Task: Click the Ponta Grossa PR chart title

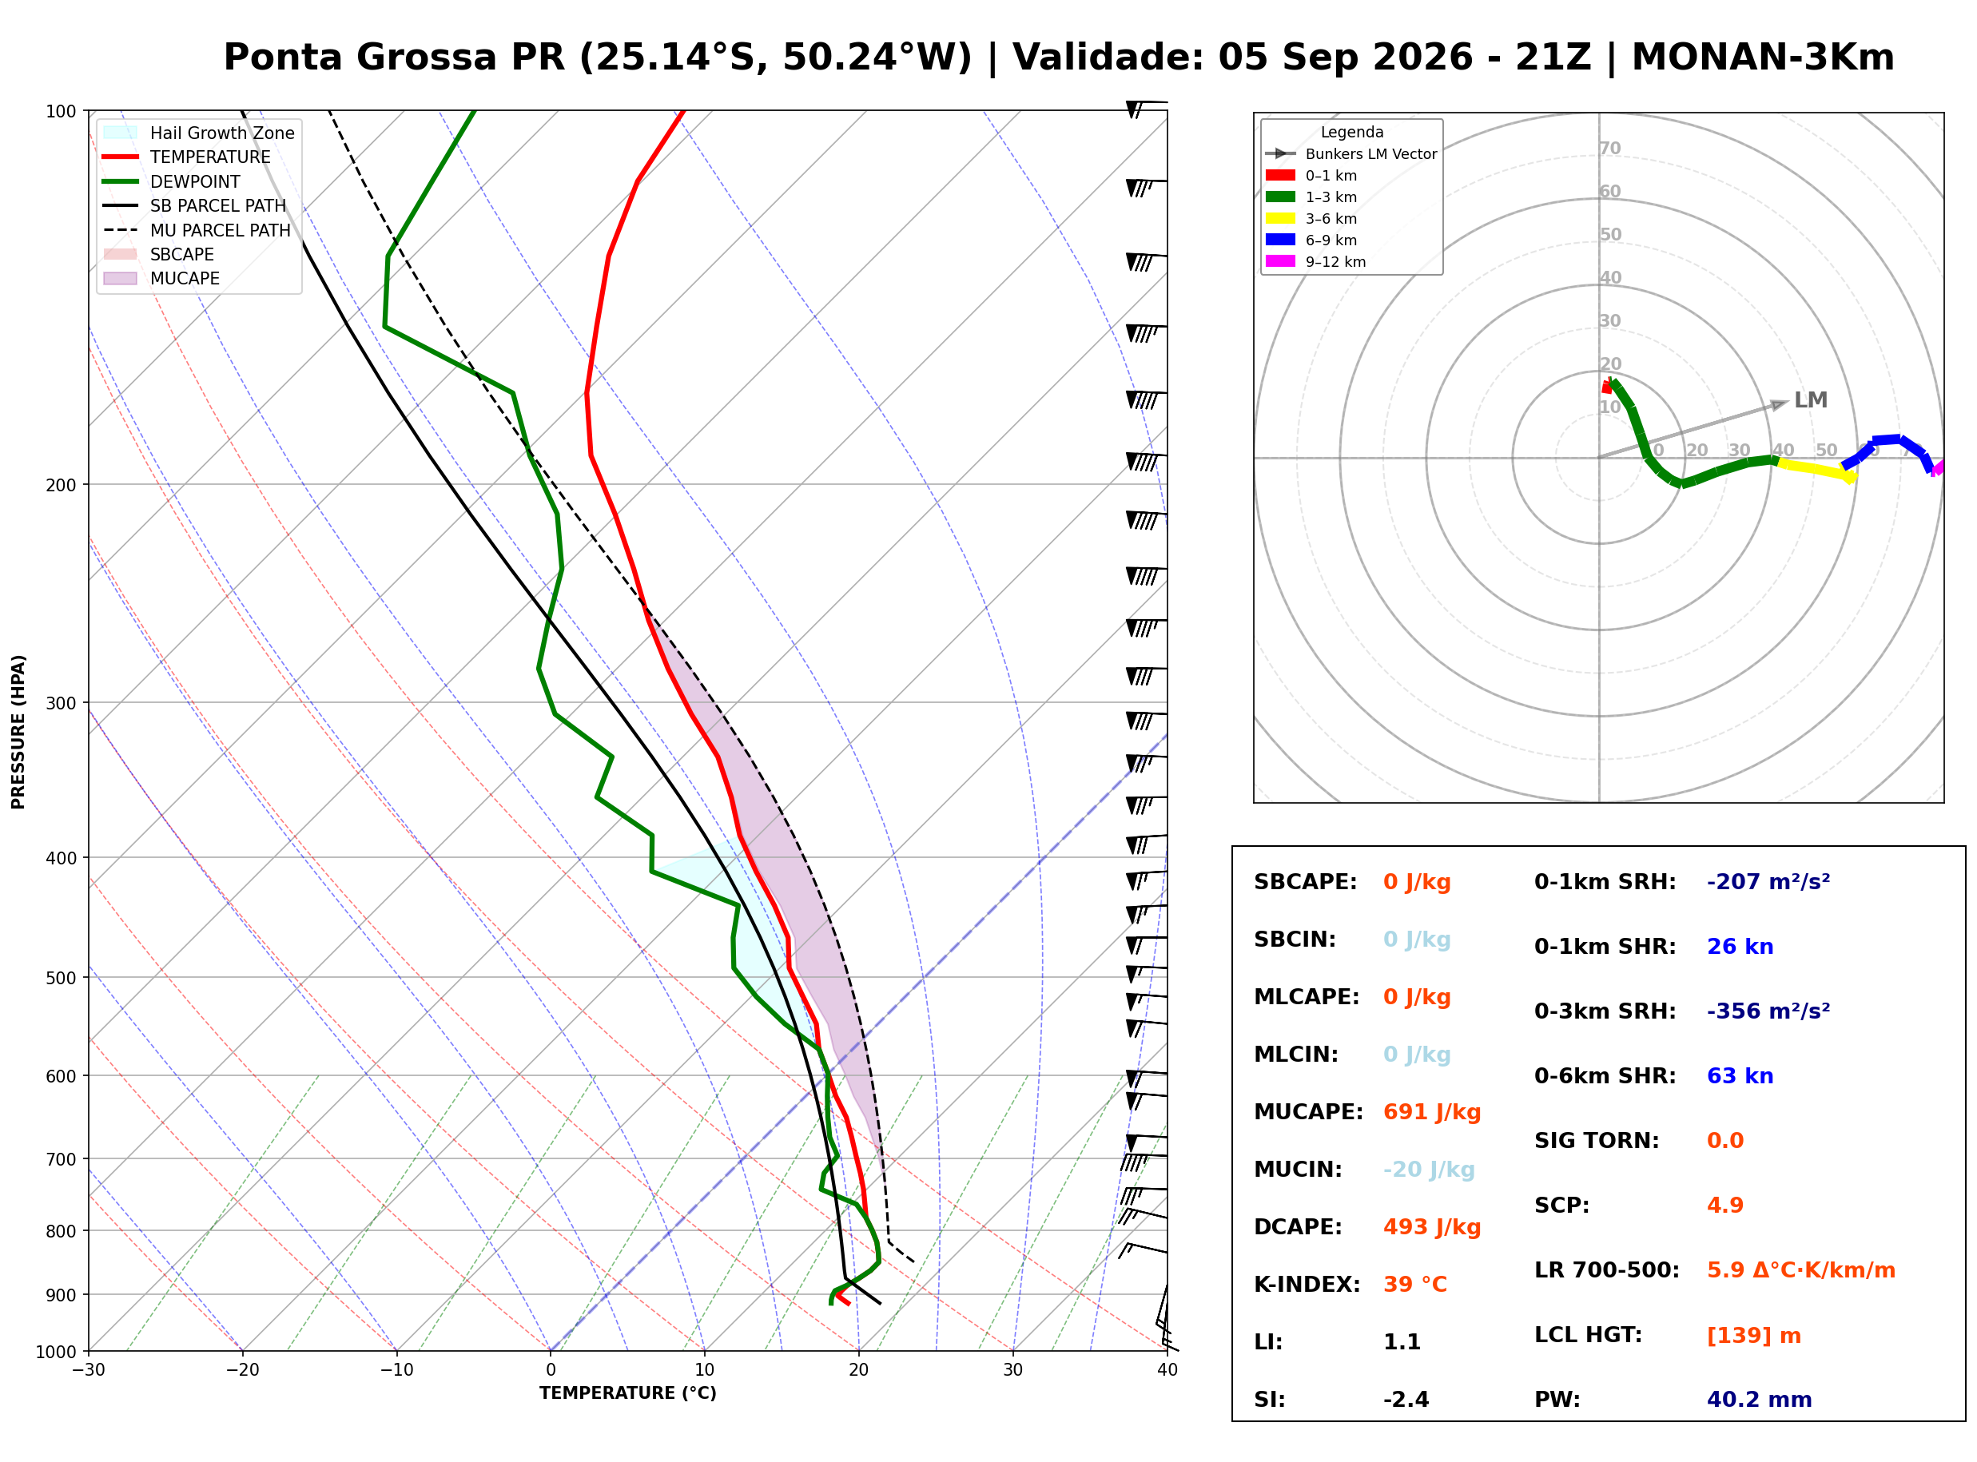Action: [x=1058, y=58]
